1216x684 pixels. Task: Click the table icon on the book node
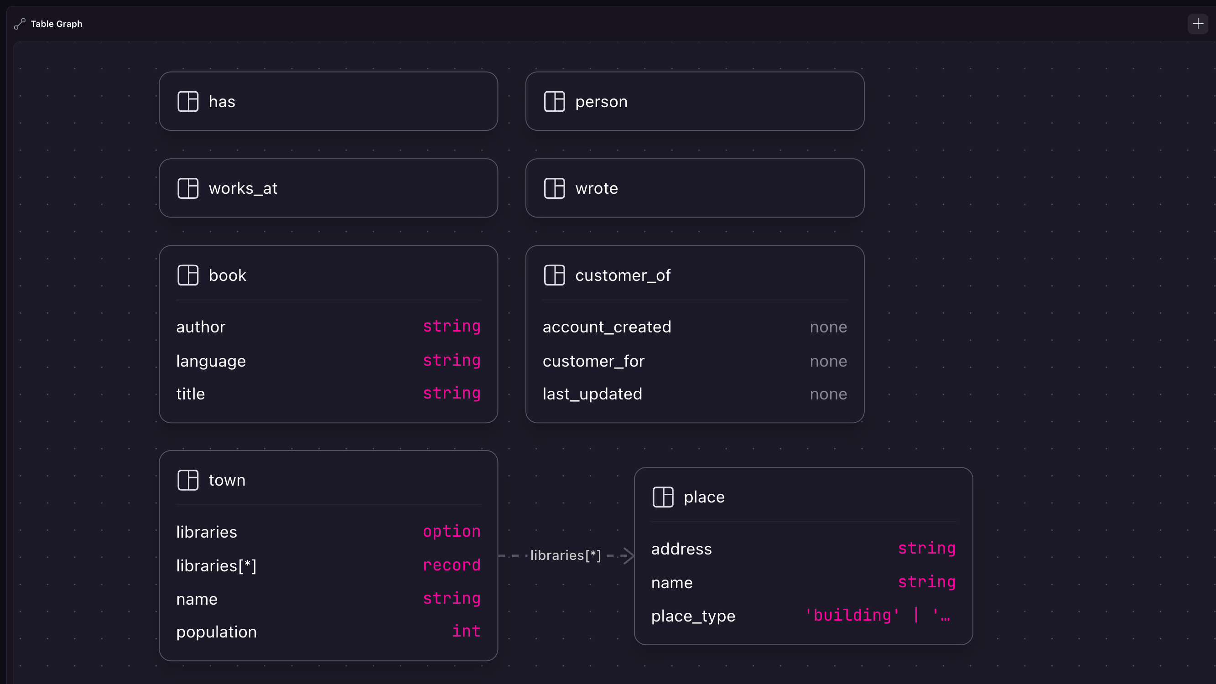point(188,275)
